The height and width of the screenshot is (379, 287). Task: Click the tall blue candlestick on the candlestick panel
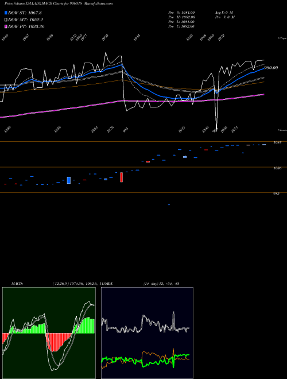point(69,180)
